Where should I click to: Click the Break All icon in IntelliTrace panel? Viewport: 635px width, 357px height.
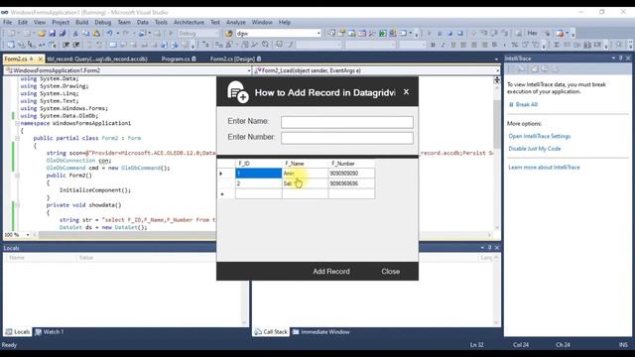pyautogui.click(x=511, y=104)
